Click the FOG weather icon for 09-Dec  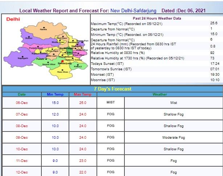(111, 137)
